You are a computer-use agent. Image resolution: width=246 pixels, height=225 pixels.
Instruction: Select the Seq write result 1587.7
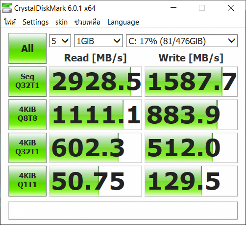(191, 82)
